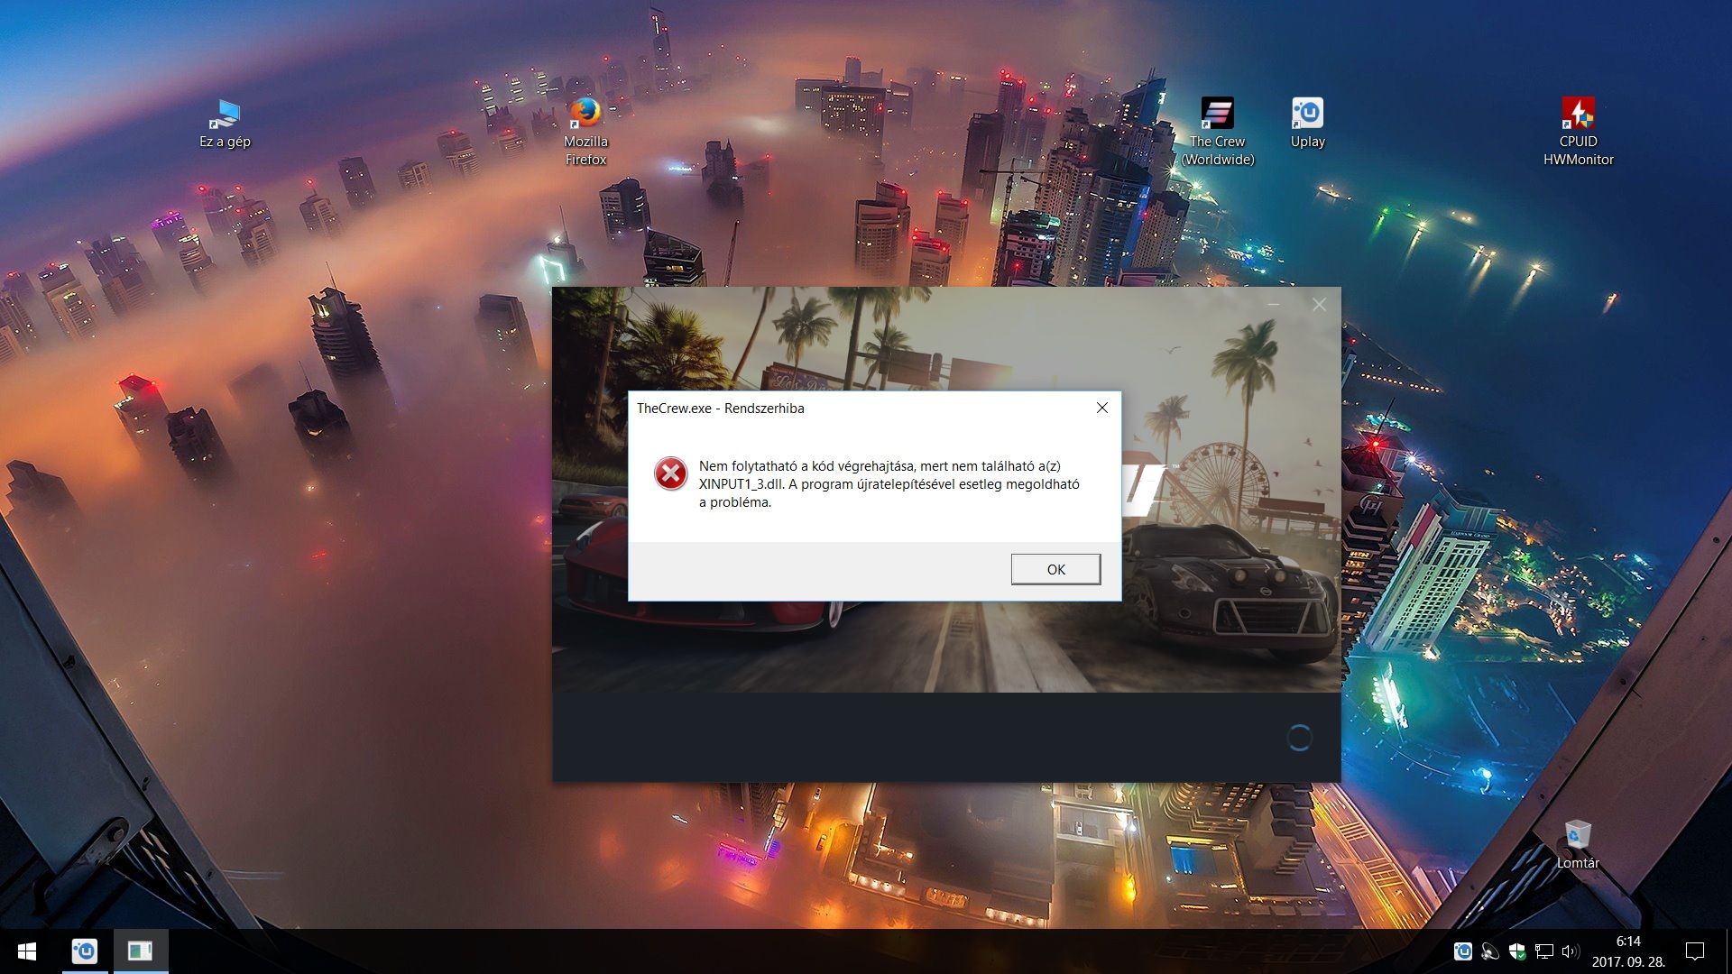
Task: Select the Lomtár recycle bin icon
Action: click(x=1577, y=844)
